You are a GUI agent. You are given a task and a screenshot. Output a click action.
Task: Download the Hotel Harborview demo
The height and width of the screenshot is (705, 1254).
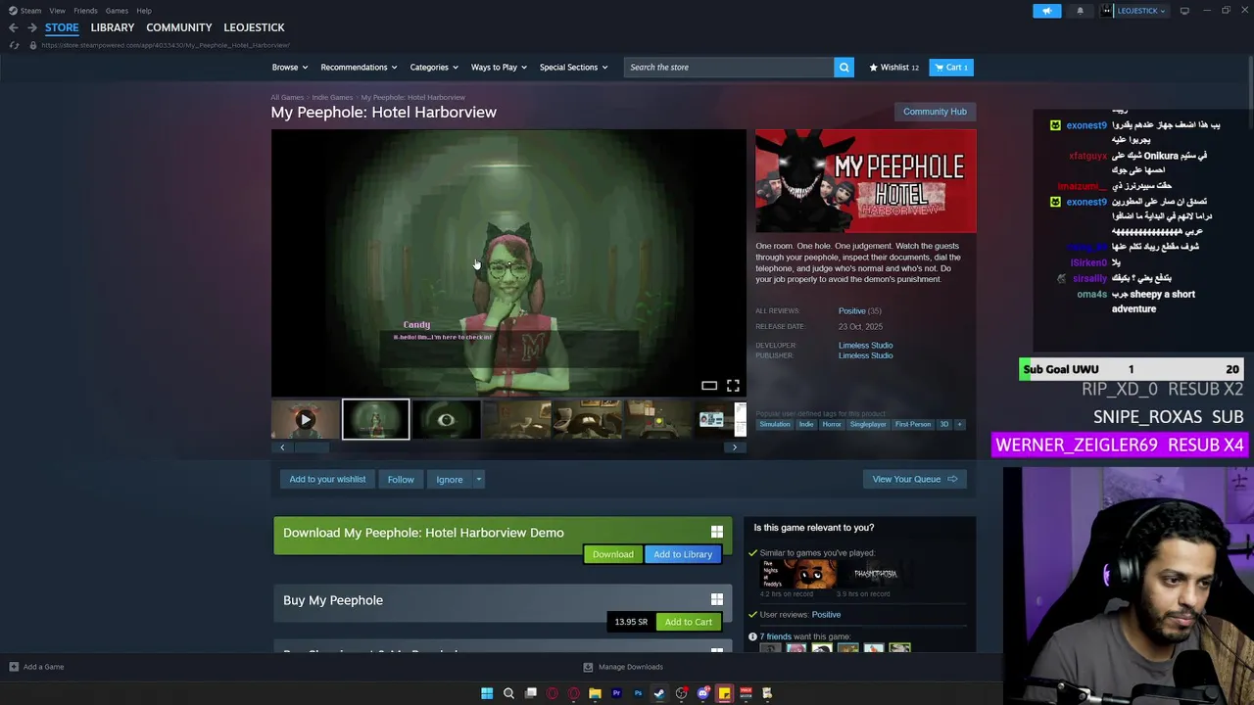612,555
